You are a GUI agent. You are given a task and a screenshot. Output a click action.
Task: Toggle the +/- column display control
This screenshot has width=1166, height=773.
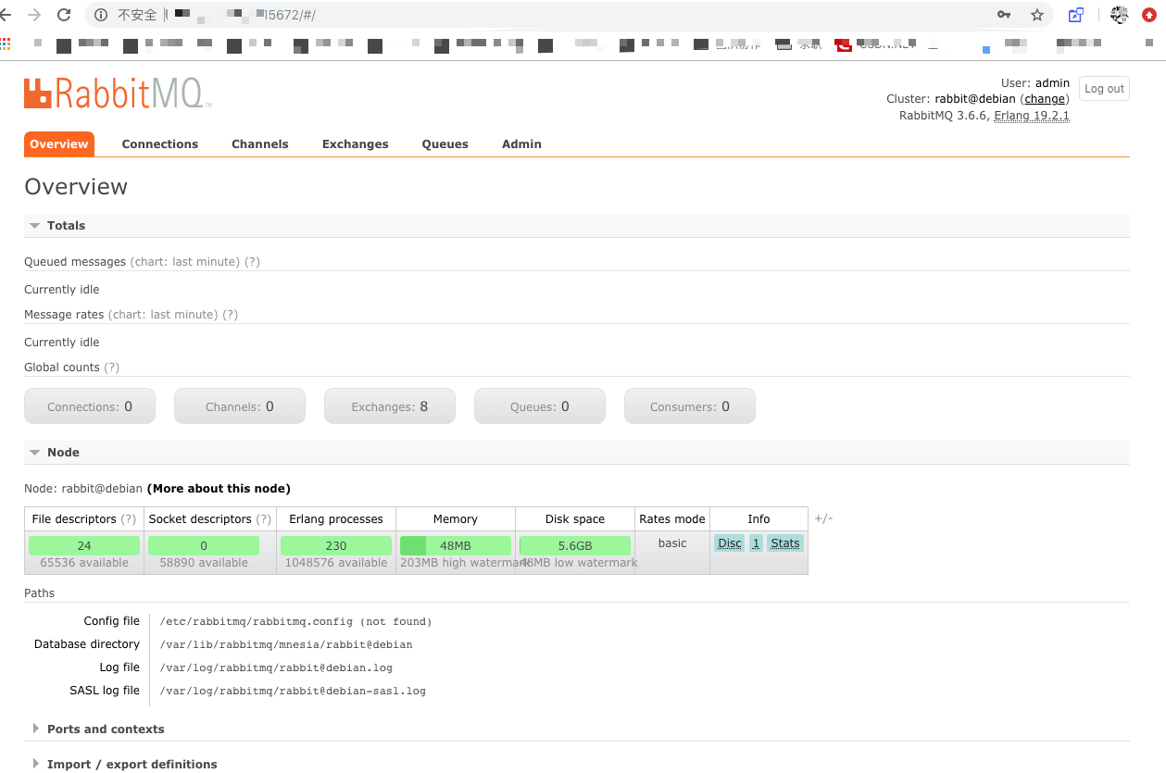pos(822,518)
